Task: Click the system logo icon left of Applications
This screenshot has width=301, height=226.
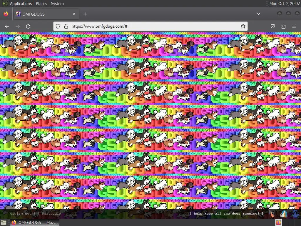Action: tap(5, 4)
